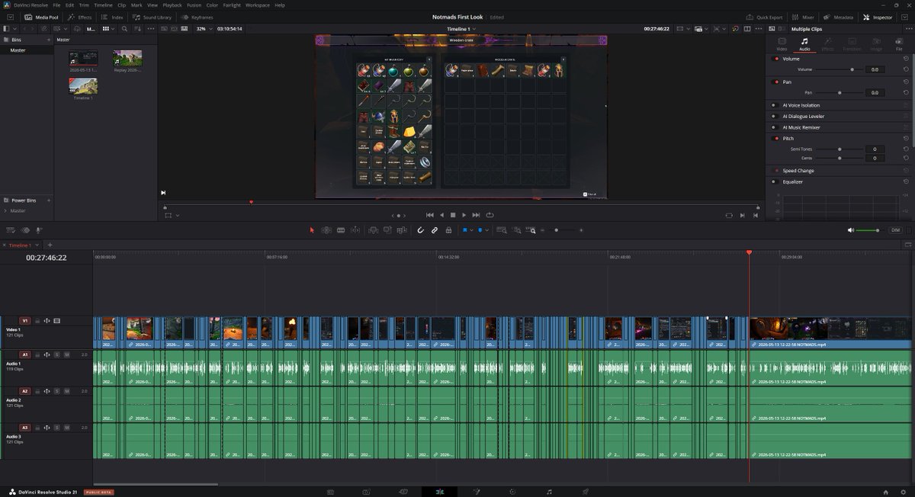The image size is (915, 497).
Task: Toggle Auto Track Selector on Audio 2
Action: click(47, 391)
